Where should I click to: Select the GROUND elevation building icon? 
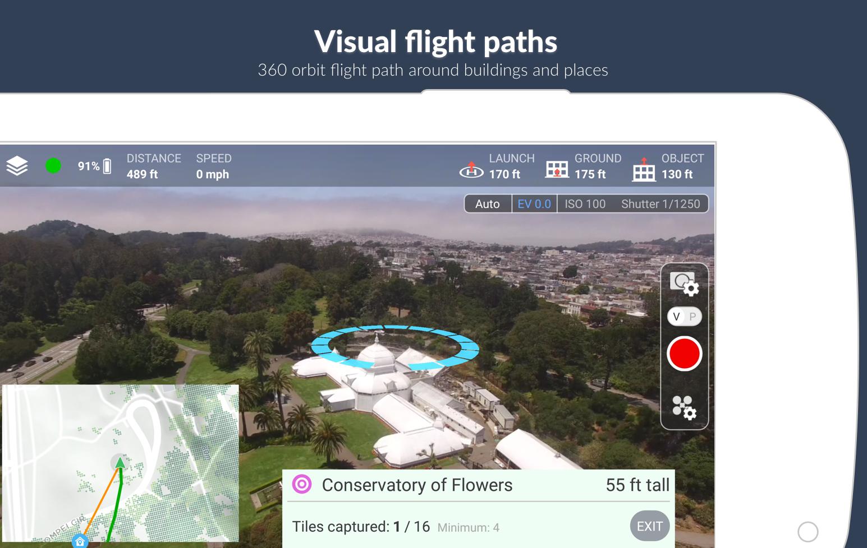coord(556,168)
